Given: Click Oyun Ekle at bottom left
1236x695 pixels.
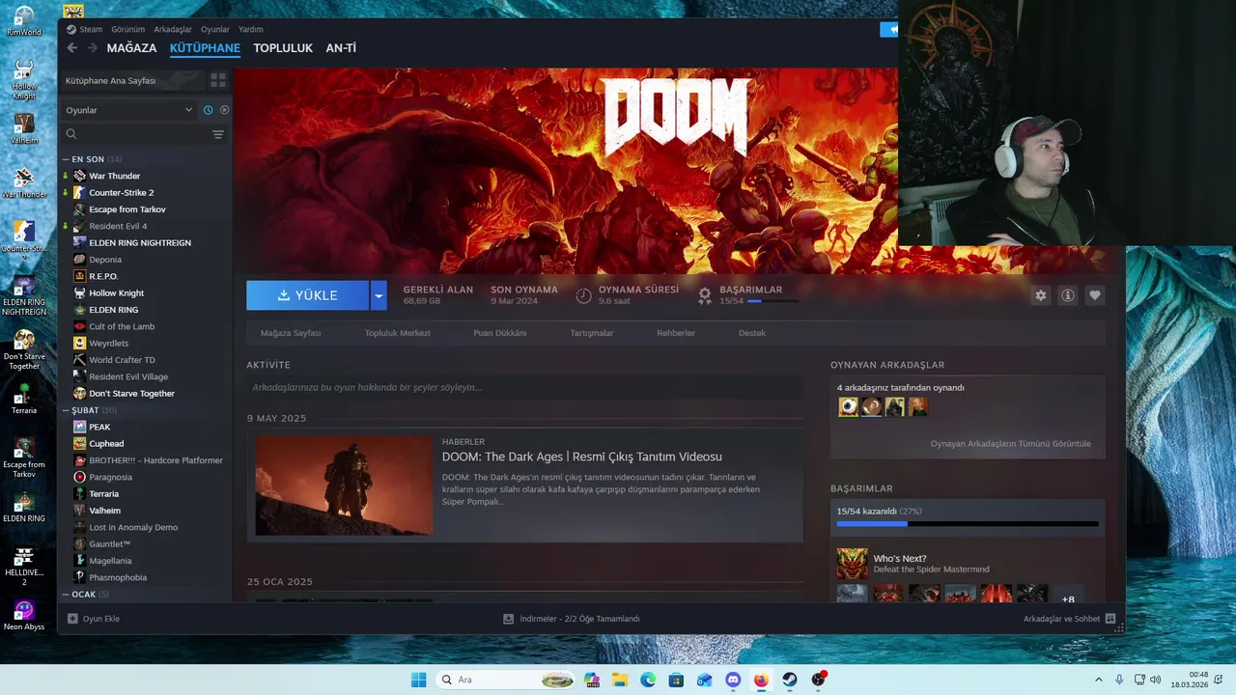Looking at the screenshot, I should pyautogui.click(x=94, y=619).
